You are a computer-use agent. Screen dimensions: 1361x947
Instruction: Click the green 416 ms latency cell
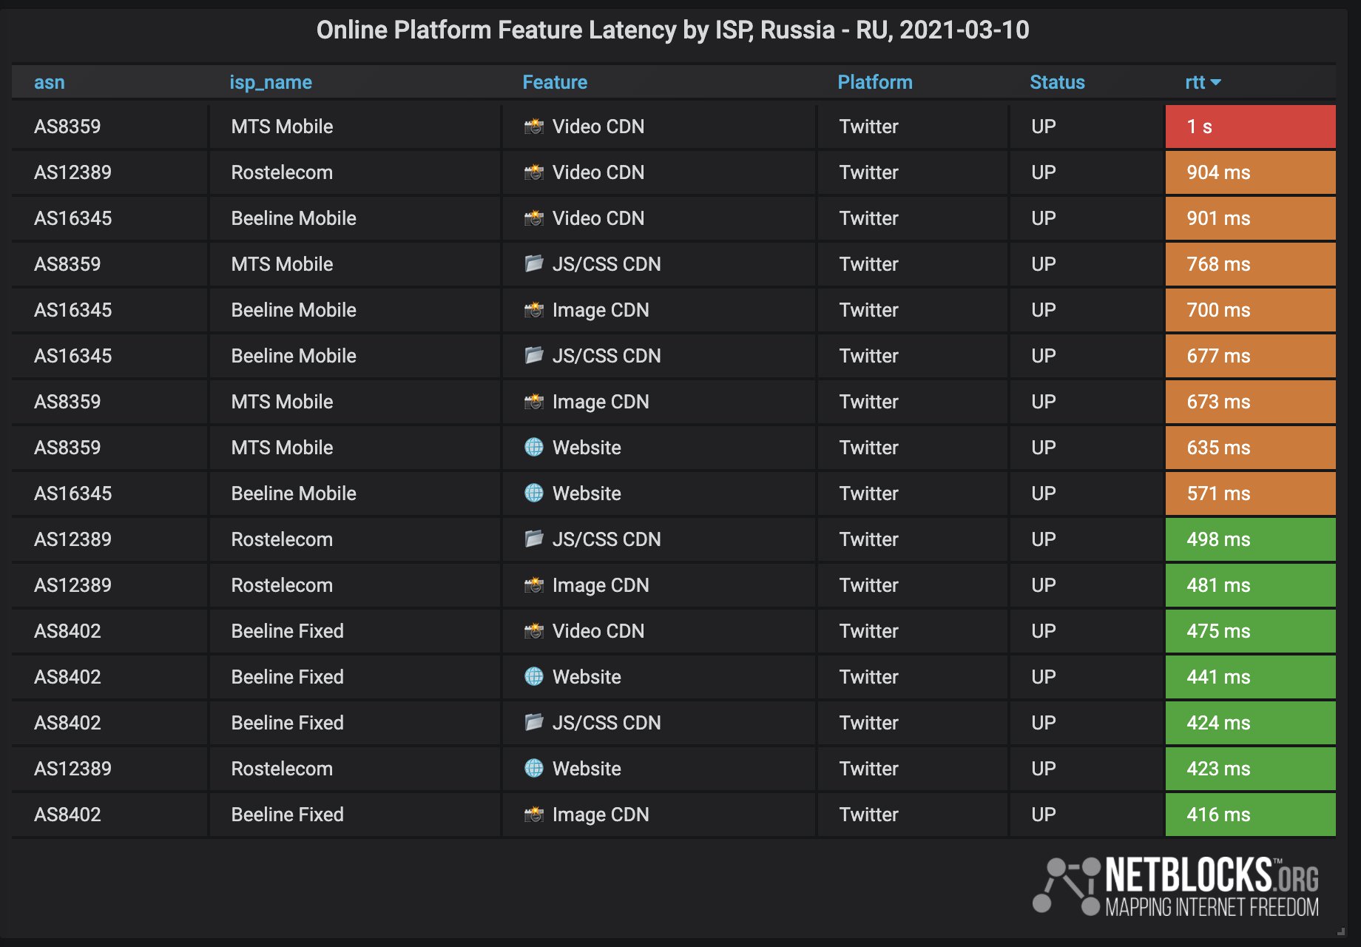click(x=1250, y=815)
